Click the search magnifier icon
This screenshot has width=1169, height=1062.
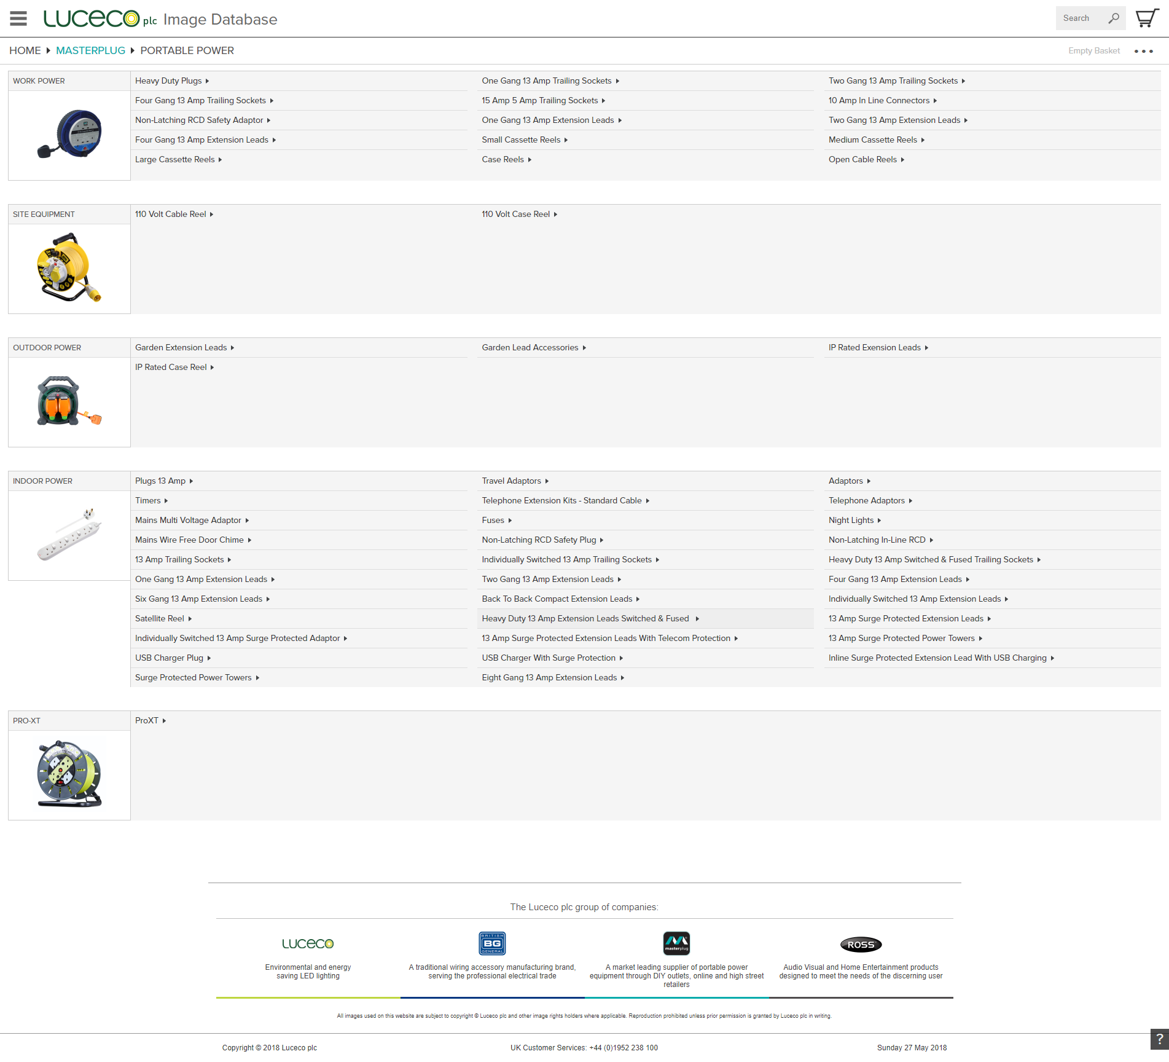(x=1114, y=18)
